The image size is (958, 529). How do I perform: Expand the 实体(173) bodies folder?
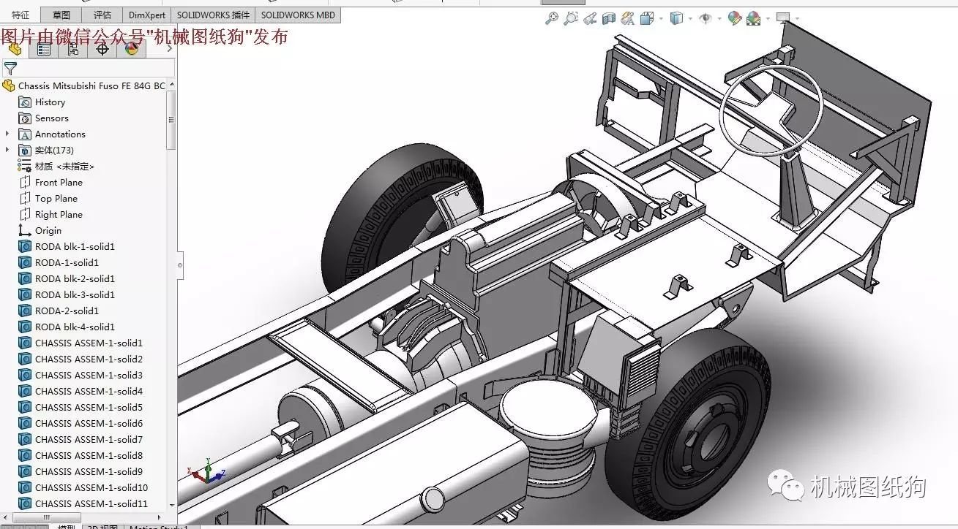click(x=7, y=150)
